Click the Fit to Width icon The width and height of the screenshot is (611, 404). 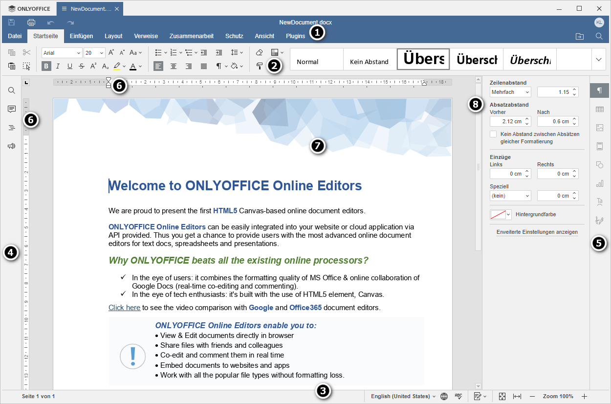tap(517, 396)
